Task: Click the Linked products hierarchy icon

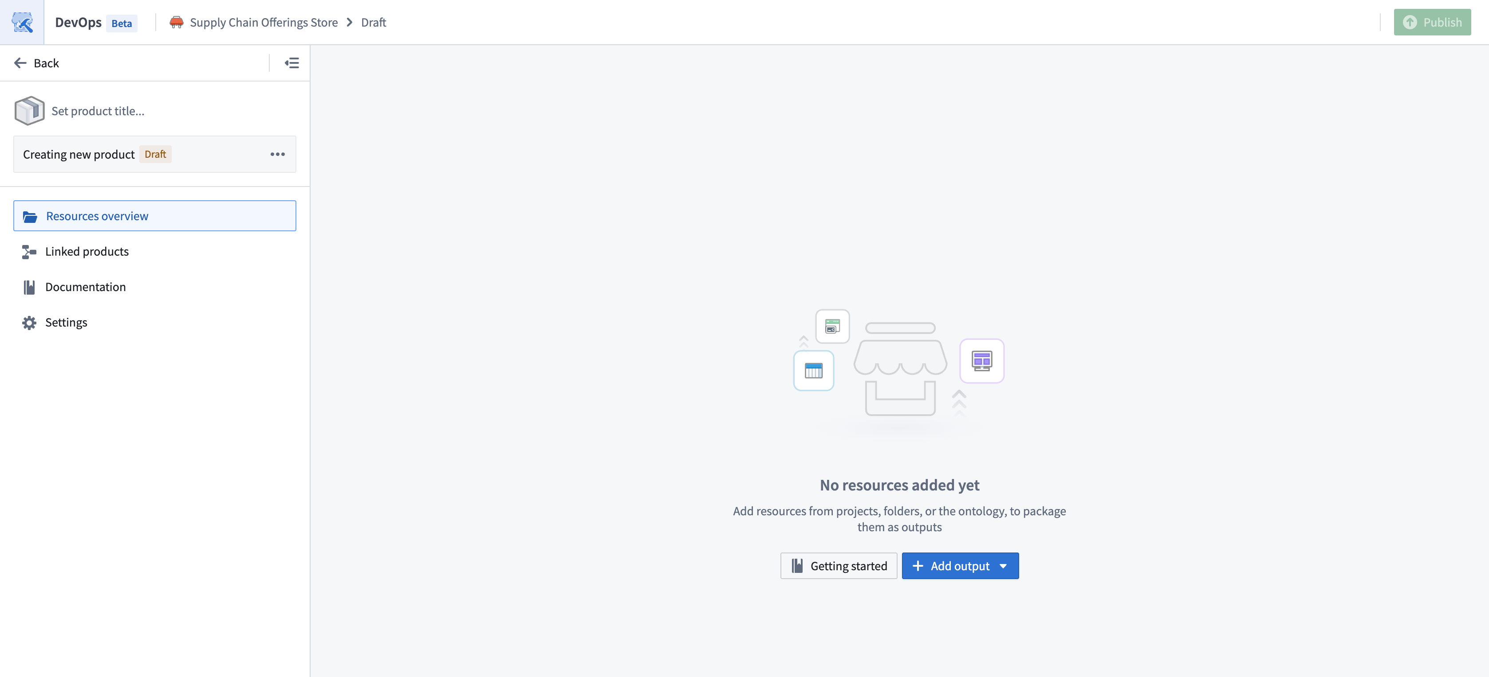Action: 29,252
